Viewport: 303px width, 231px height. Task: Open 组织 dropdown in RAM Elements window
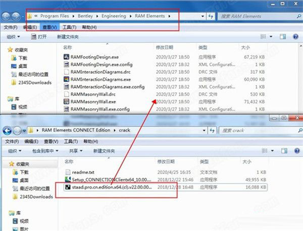point(13,37)
